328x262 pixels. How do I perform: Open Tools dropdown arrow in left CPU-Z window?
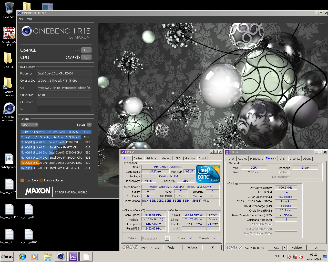[180, 247]
